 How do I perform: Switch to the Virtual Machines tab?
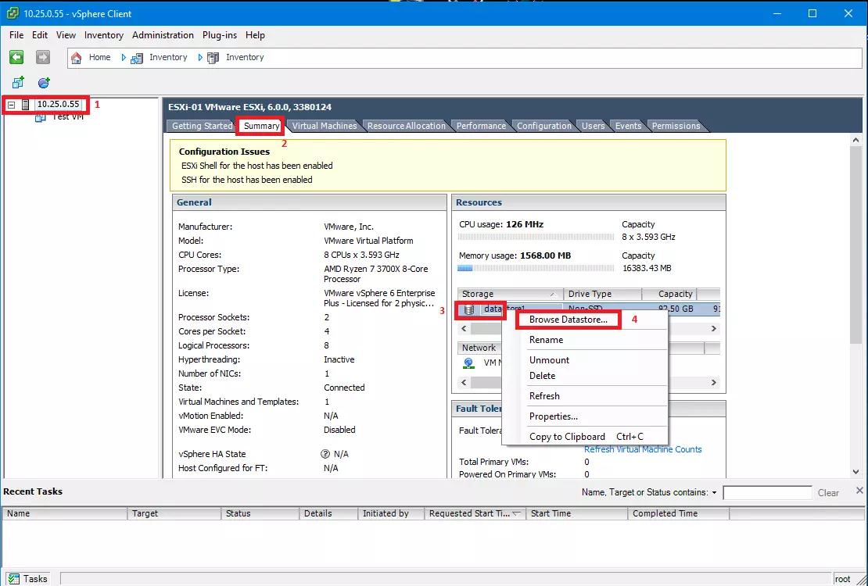point(325,126)
